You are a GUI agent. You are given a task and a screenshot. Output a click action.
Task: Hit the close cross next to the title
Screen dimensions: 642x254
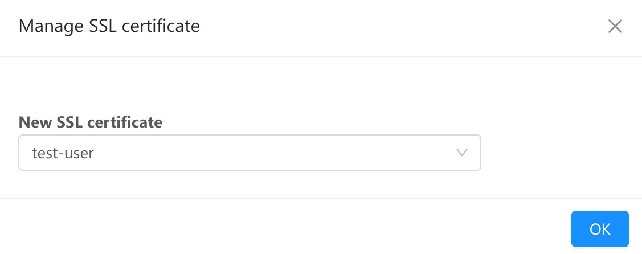coord(615,27)
